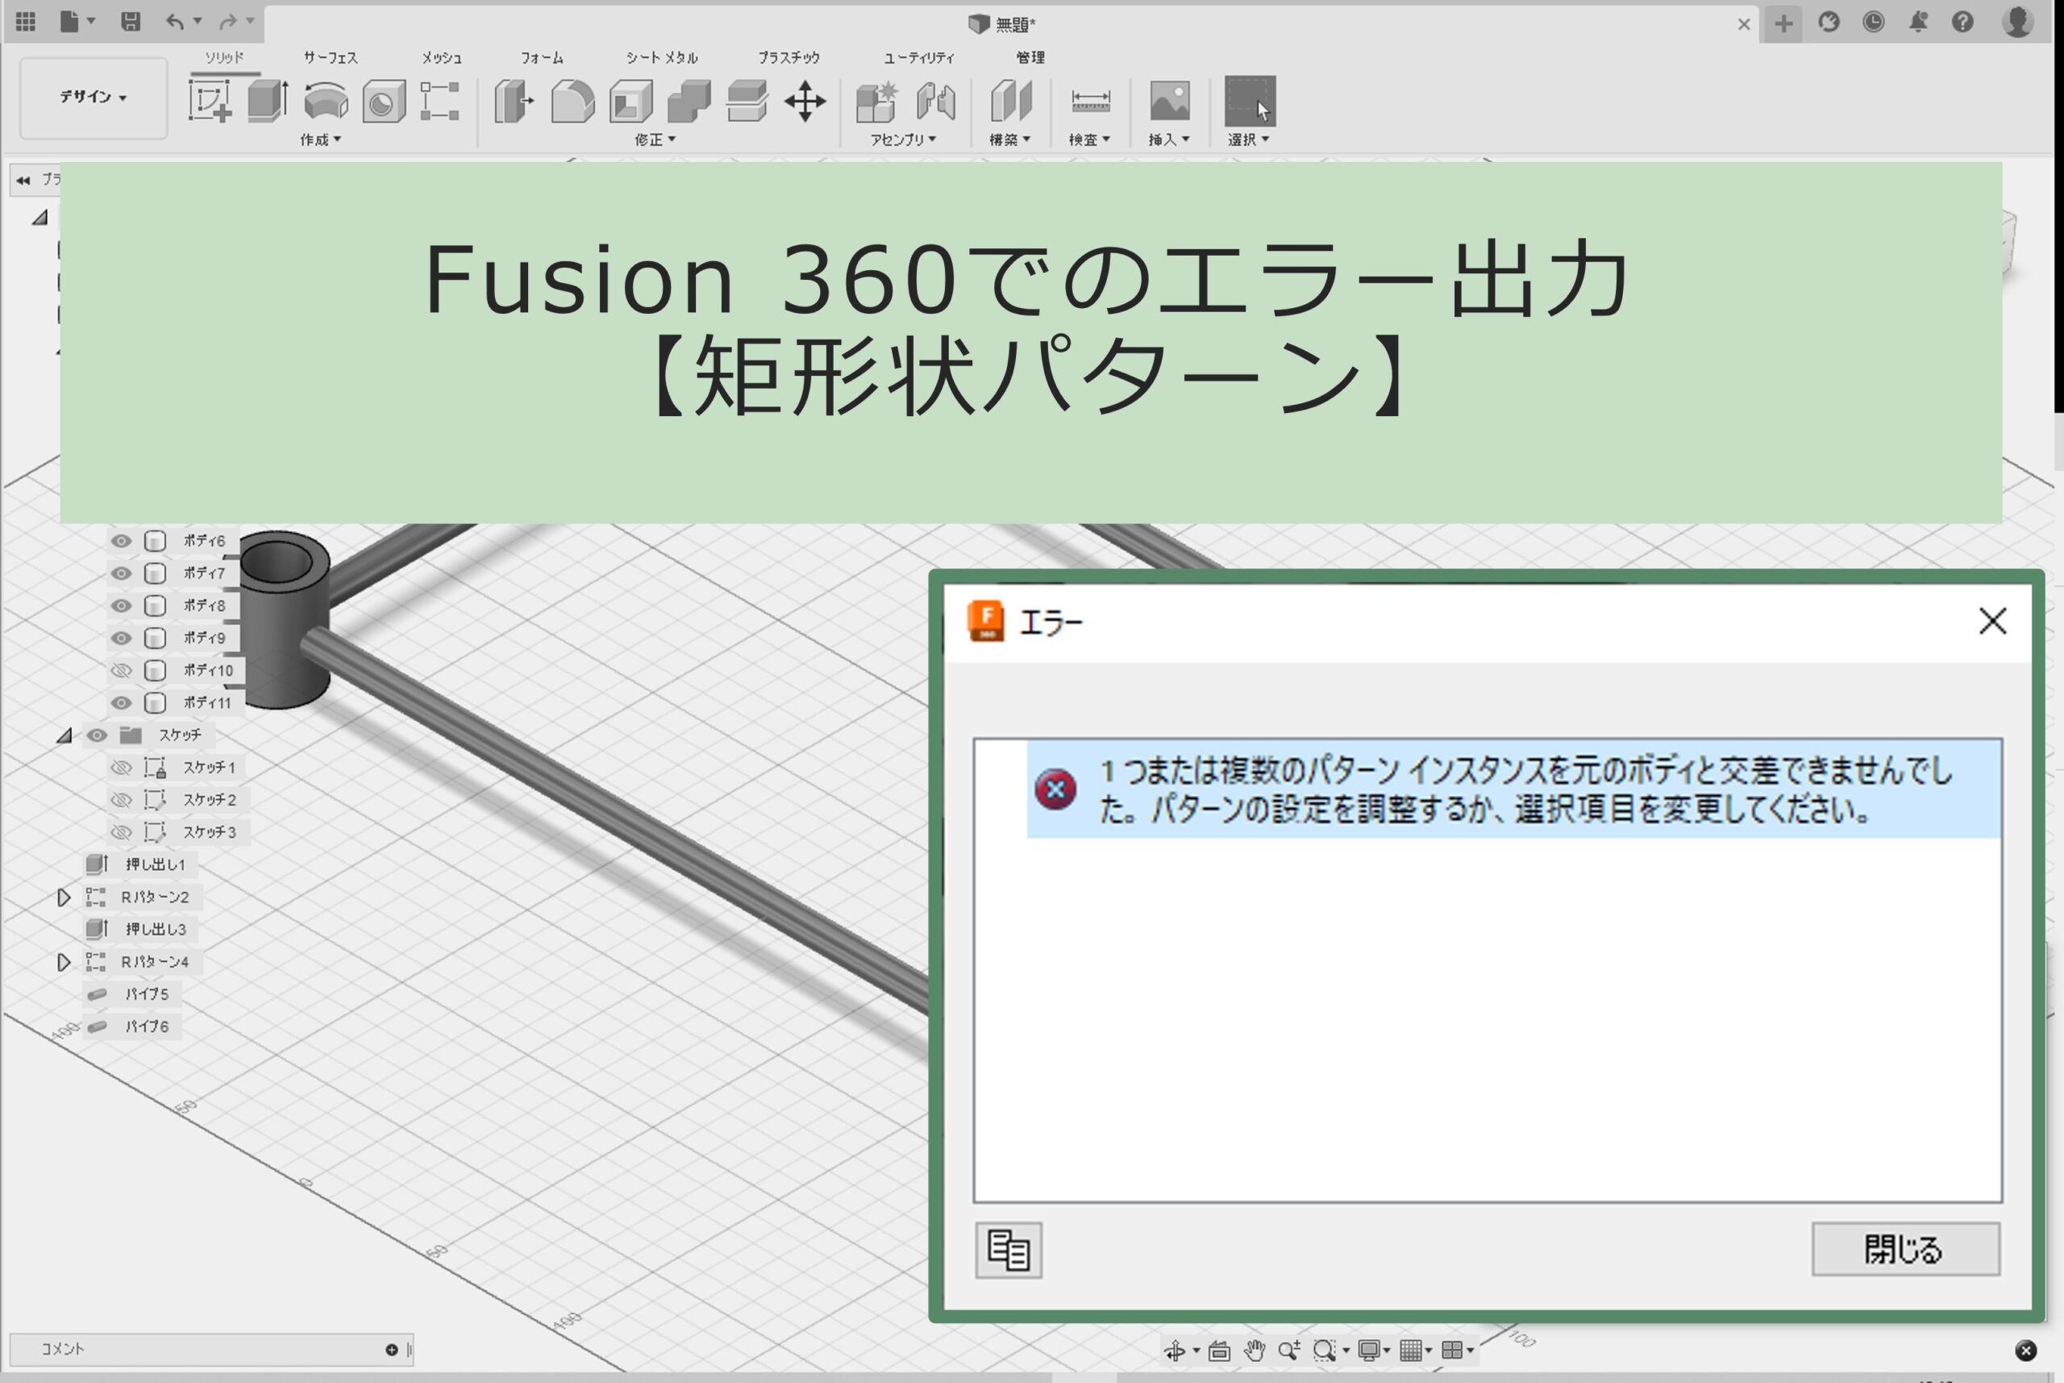The height and width of the screenshot is (1383, 2064).
Task: Toggle visibility of the スケッチ folder
Action: click(96, 735)
